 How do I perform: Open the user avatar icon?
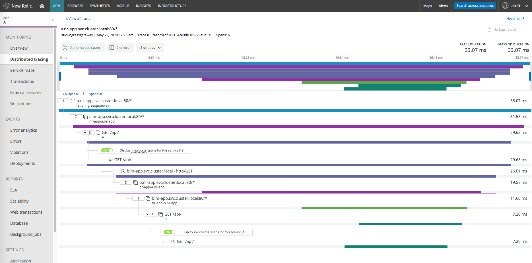click(x=505, y=6)
